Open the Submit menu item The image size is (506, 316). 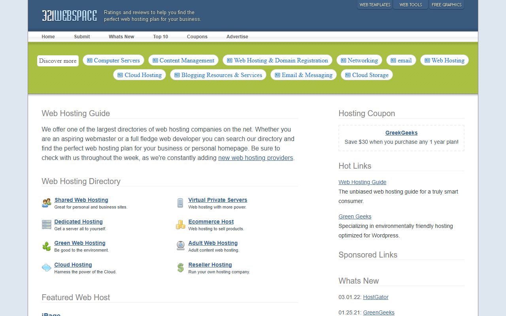pyautogui.click(x=82, y=37)
